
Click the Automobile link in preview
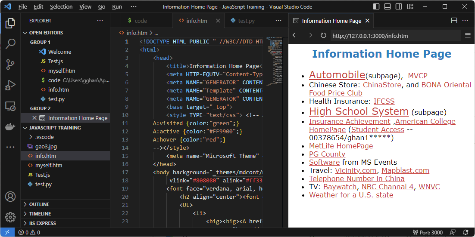(x=337, y=74)
